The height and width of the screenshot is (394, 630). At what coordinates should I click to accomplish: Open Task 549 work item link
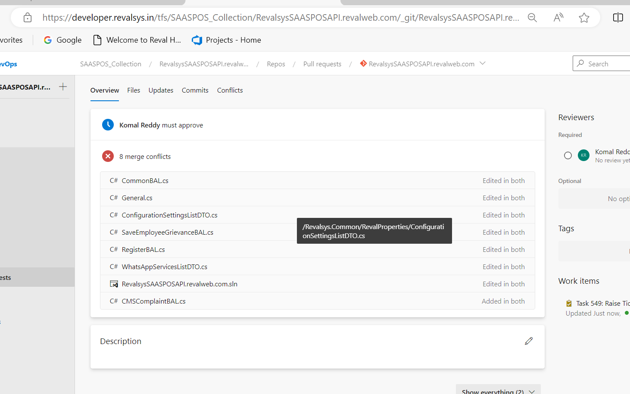point(602,304)
